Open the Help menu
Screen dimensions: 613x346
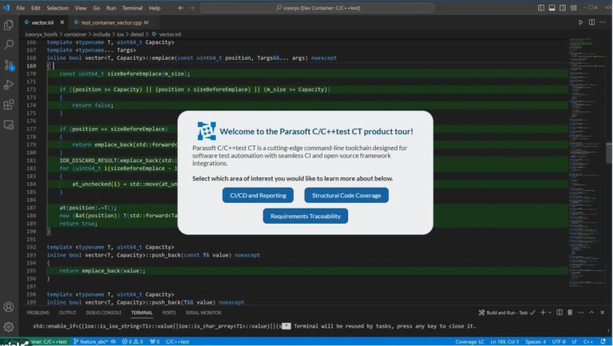154,8
